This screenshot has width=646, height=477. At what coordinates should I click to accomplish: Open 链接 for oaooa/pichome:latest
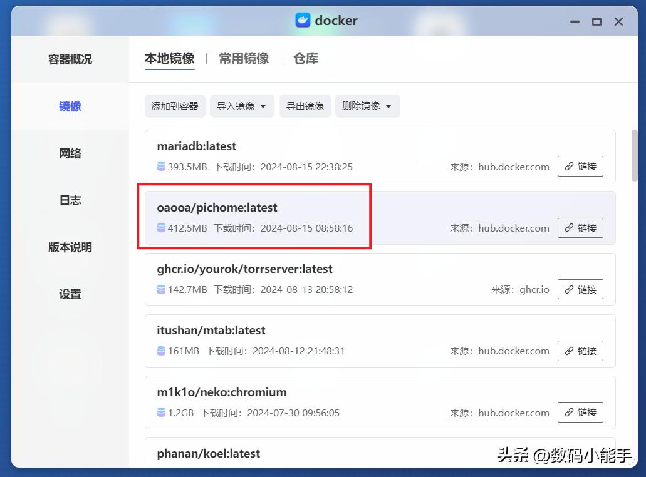point(580,228)
